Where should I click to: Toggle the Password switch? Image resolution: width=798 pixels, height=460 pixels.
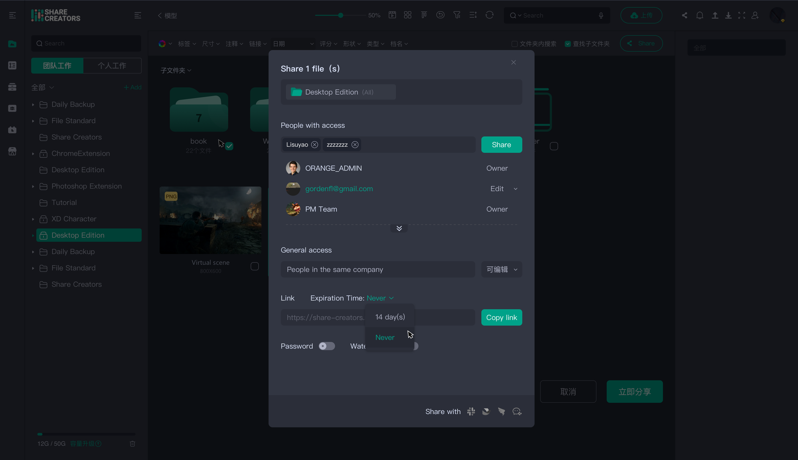[327, 346]
